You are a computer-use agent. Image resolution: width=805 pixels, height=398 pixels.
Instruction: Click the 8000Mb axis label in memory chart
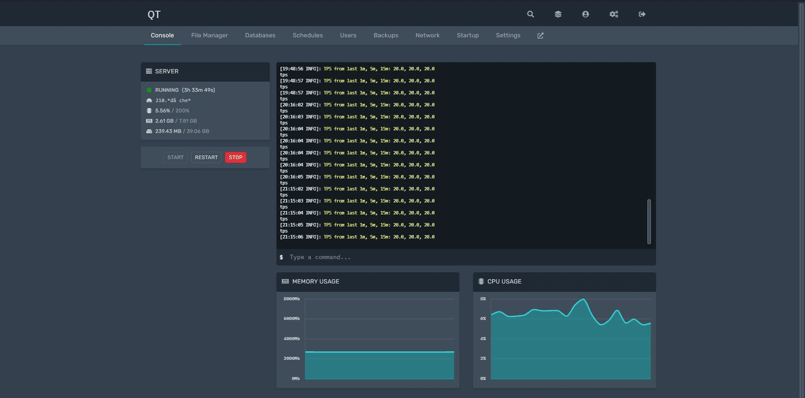(292, 299)
